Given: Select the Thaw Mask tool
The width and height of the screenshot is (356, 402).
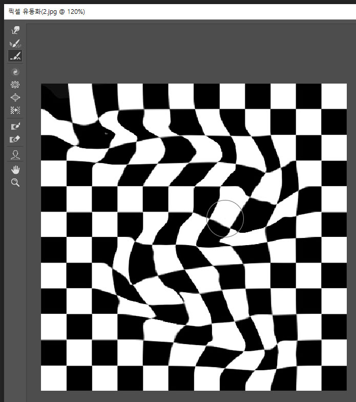Looking at the screenshot, I should pos(15,139).
